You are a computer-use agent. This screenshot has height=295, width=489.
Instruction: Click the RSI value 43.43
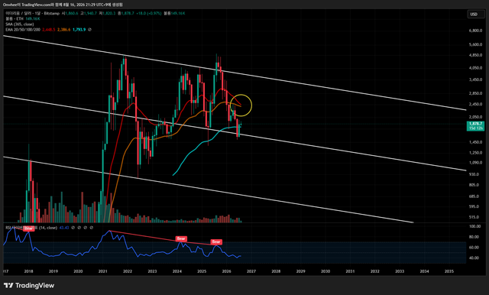(x=64, y=228)
